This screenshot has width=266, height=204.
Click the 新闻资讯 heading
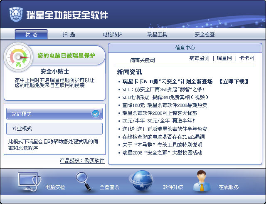pos(129,72)
